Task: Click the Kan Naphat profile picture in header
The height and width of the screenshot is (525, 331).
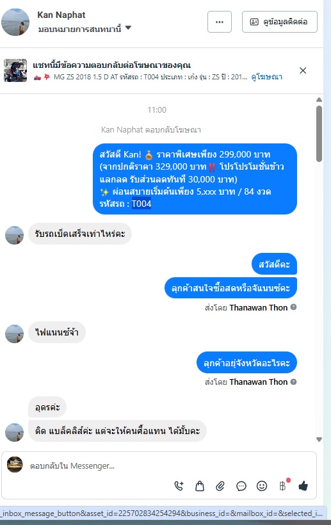Action: point(15,22)
